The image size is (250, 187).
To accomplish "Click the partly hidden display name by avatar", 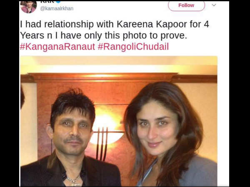I will tap(47, 2).
